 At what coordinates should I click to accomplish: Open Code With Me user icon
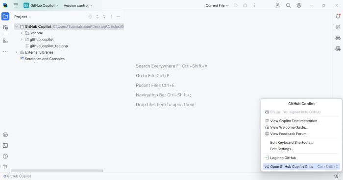(x=278, y=5)
